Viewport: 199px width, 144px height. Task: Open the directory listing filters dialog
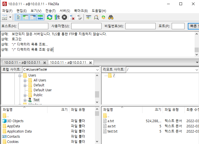(x=89, y=17)
